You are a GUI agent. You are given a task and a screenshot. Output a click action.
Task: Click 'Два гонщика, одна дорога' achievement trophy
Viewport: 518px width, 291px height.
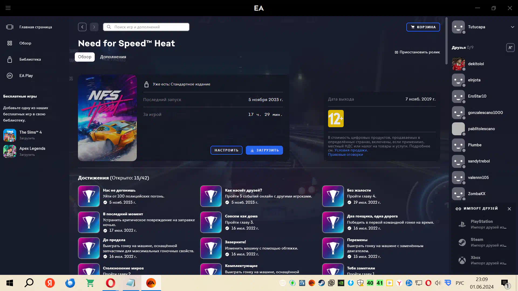(x=333, y=222)
